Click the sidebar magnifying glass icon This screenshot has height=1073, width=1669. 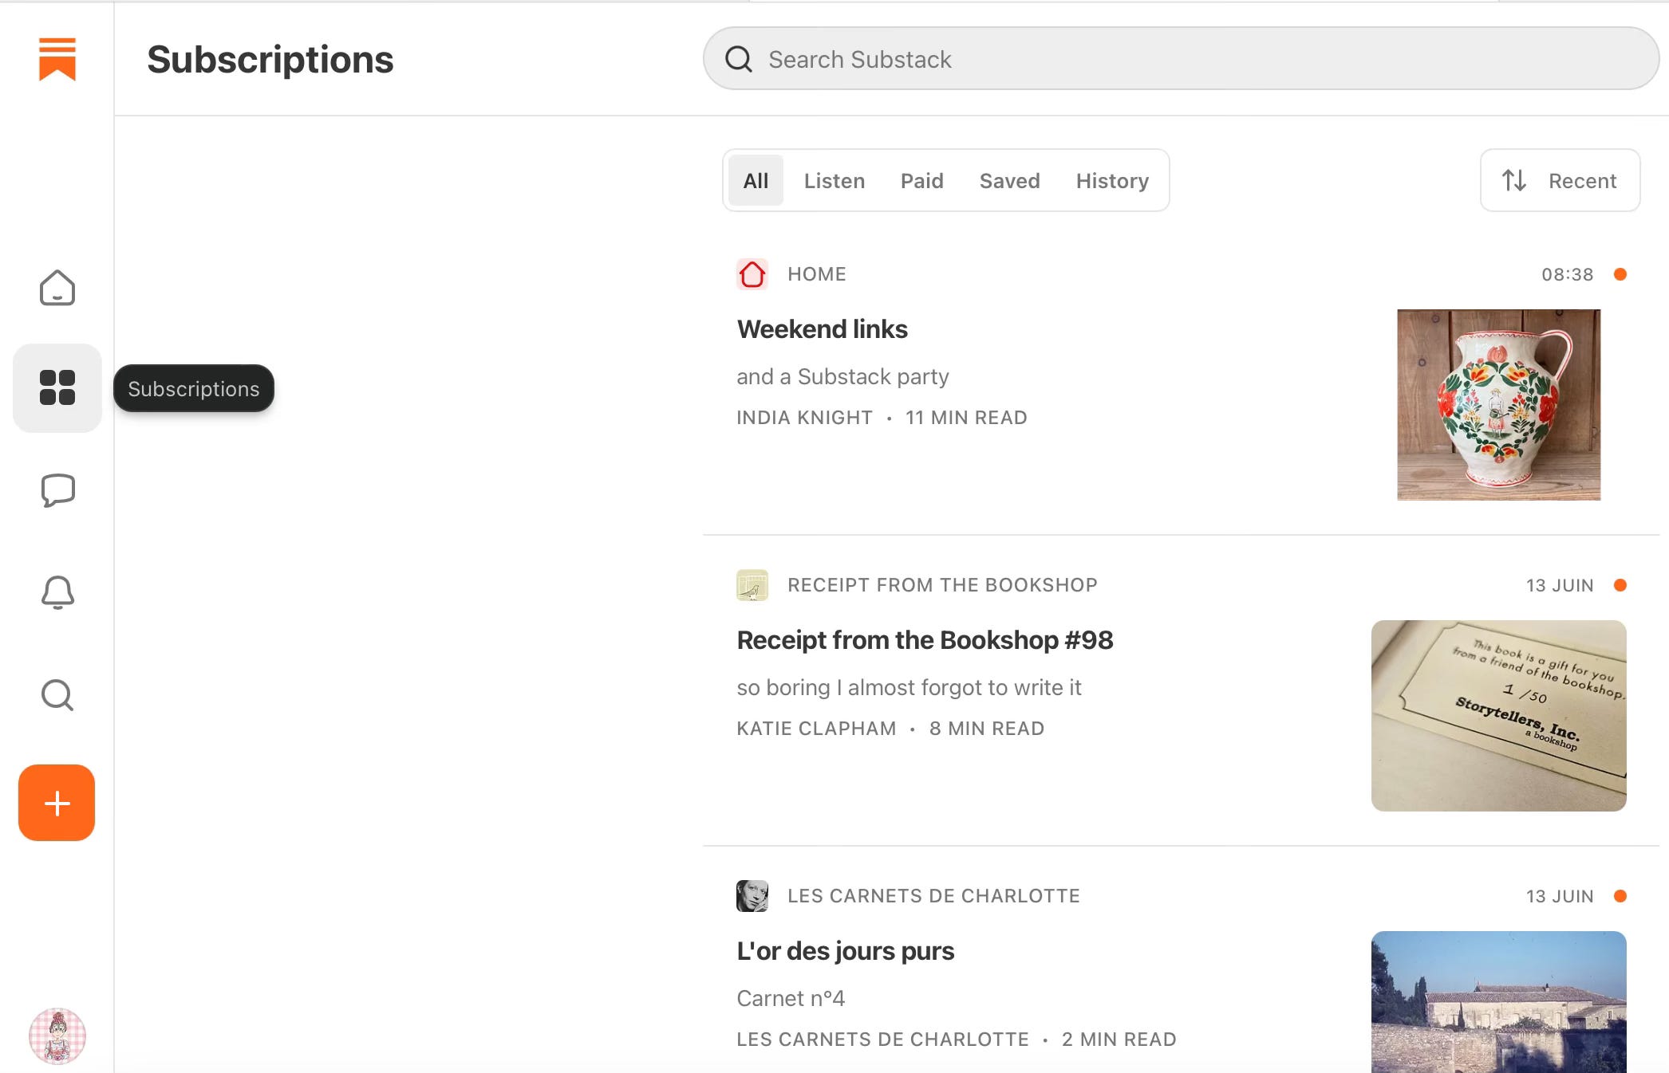(x=57, y=695)
